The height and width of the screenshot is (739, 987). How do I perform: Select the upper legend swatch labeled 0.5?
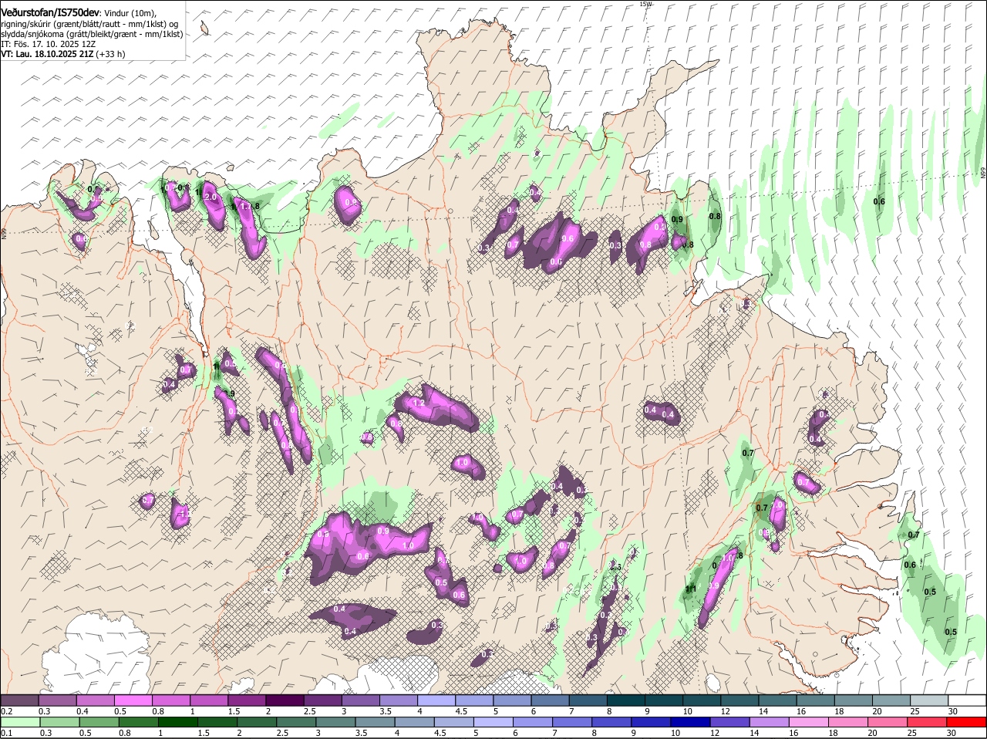point(132,700)
